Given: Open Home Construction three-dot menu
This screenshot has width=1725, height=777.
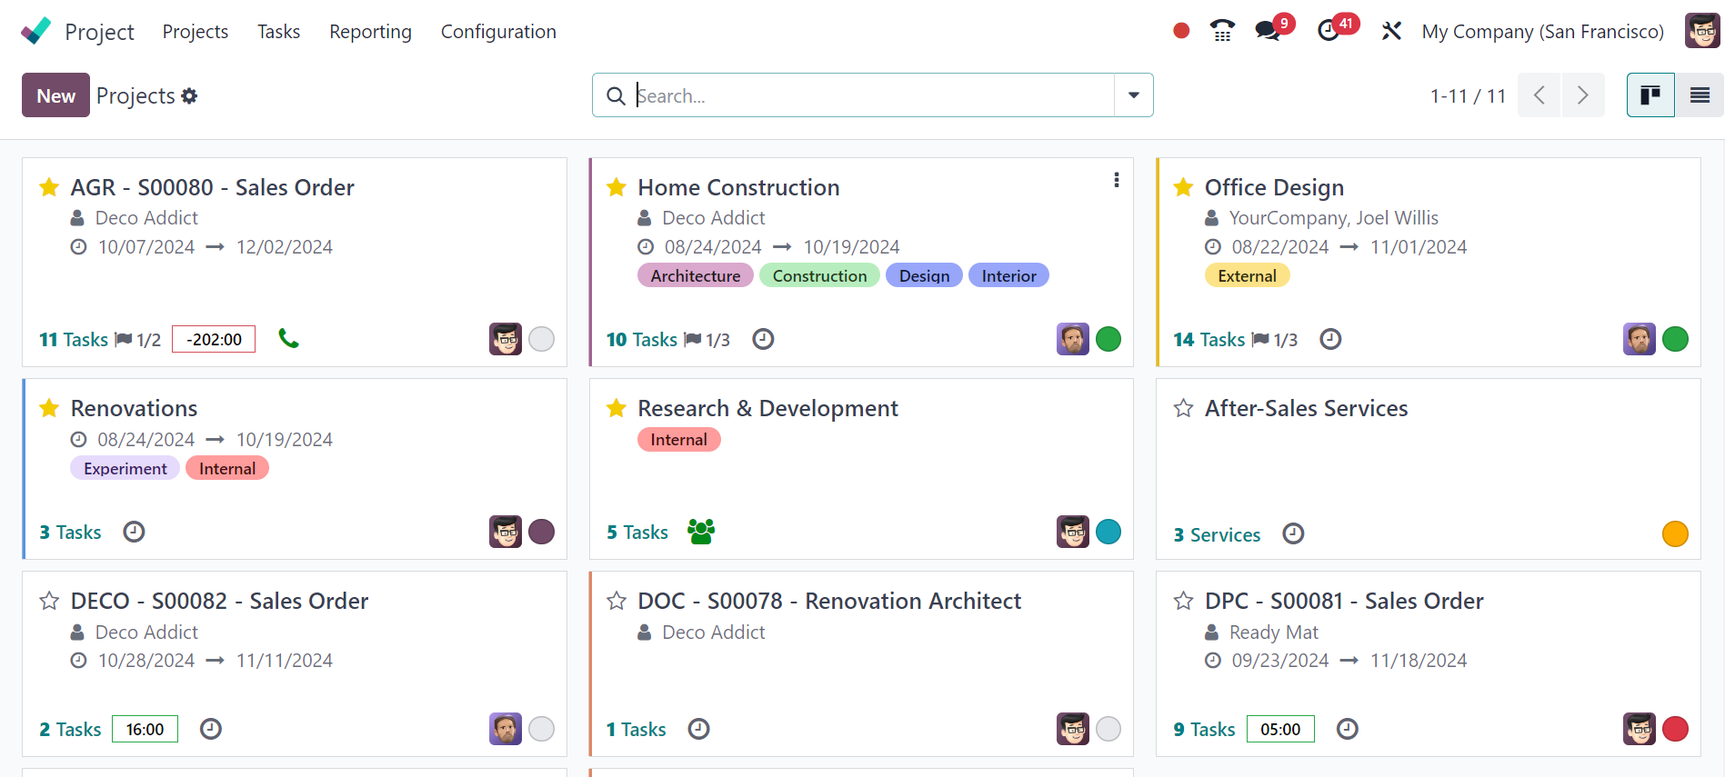Looking at the screenshot, I should 1117,180.
